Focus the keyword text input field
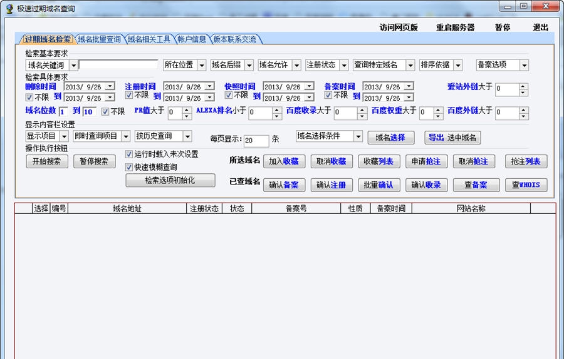This screenshot has width=564, height=359. tap(118, 64)
